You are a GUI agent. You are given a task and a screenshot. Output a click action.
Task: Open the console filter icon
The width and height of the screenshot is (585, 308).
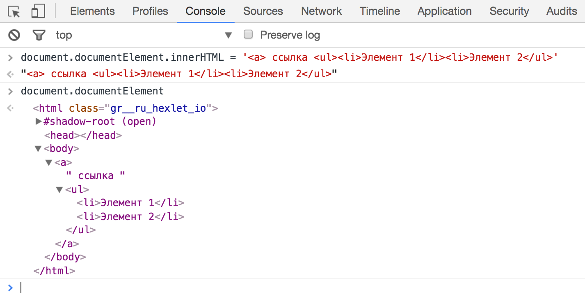[39, 35]
